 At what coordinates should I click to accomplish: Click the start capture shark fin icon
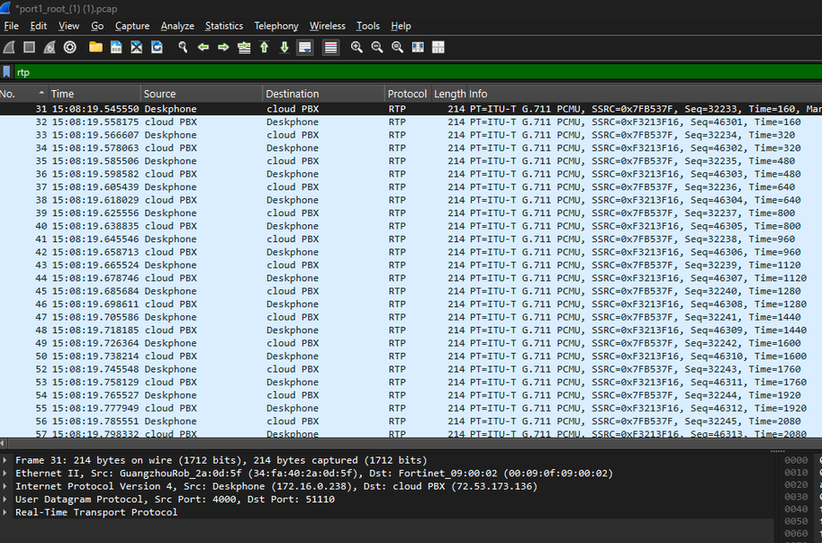click(x=9, y=47)
